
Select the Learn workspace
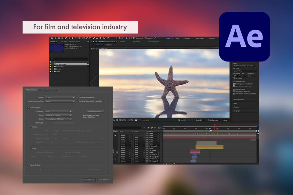coord(177,38)
